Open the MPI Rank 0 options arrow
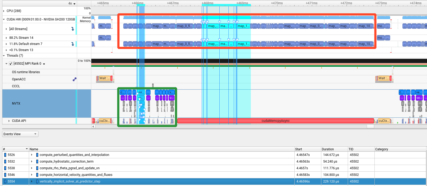The height and width of the screenshot is (186, 427). (x=44, y=64)
